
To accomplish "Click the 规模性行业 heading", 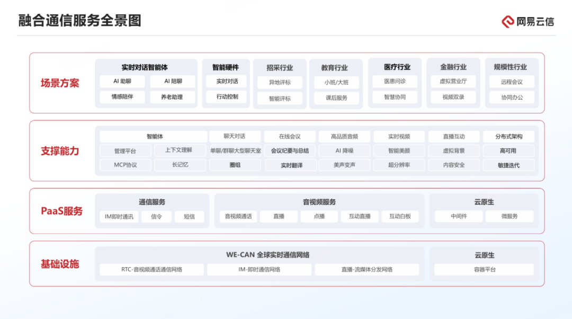I will click(511, 67).
